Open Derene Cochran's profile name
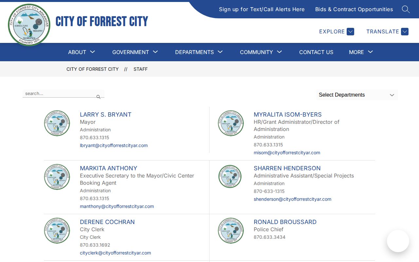The width and height of the screenshot is (419, 262). coord(107,222)
